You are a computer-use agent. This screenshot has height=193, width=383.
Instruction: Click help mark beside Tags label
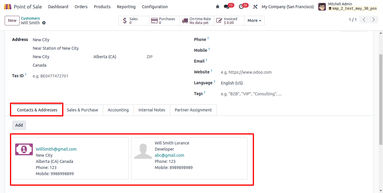(205, 92)
